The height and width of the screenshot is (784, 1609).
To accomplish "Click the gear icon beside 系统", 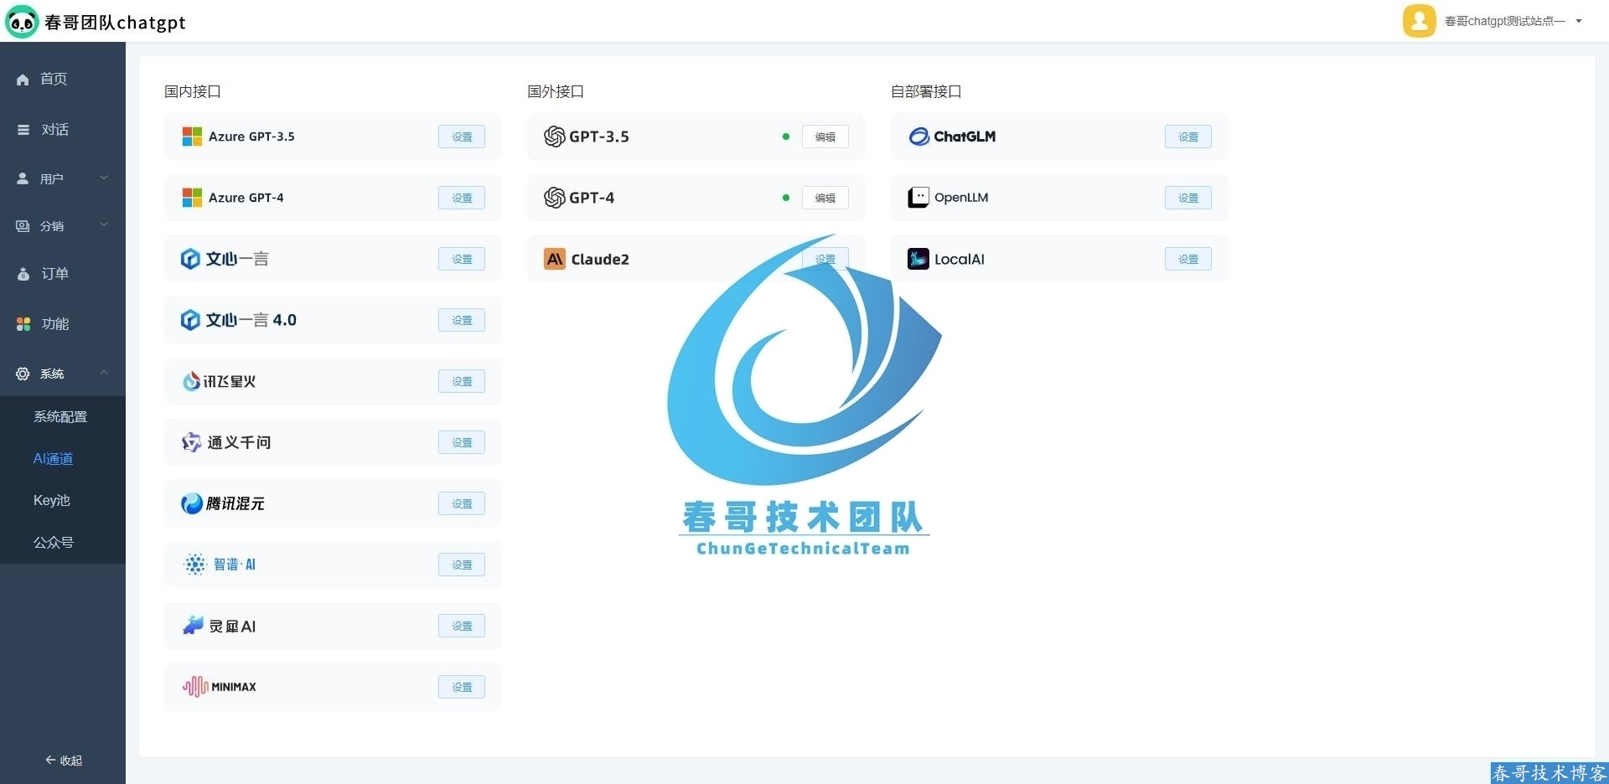I will tap(23, 374).
